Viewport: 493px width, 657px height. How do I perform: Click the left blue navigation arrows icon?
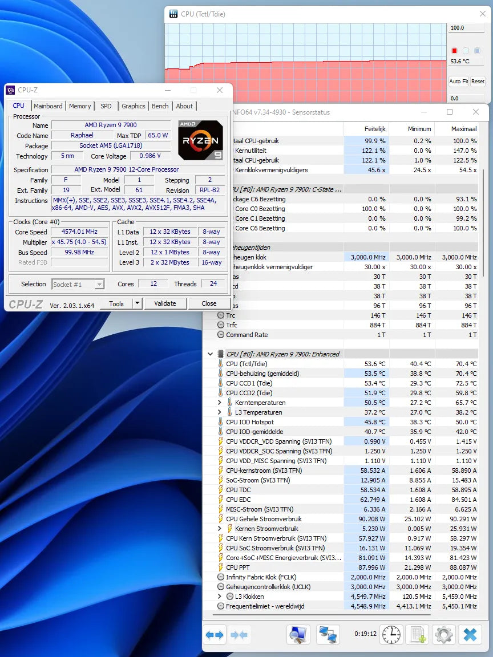[x=215, y=634]
